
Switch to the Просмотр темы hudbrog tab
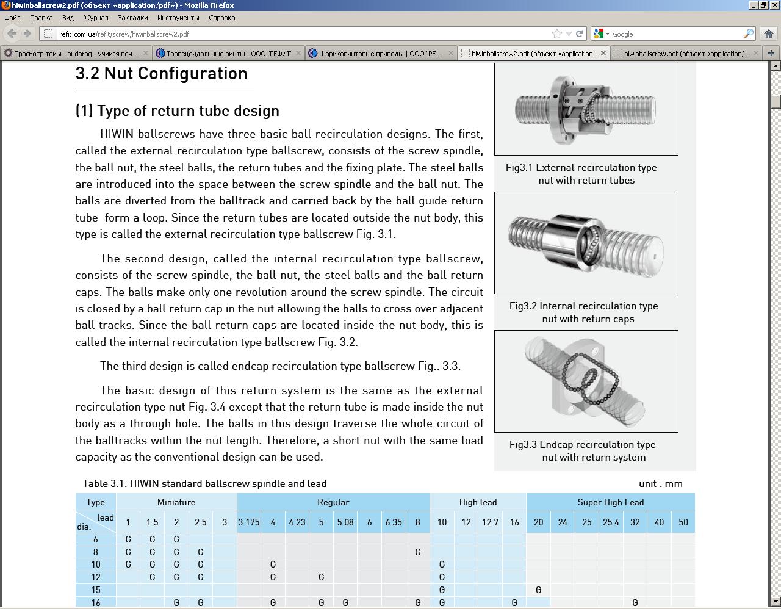(70, 53)
